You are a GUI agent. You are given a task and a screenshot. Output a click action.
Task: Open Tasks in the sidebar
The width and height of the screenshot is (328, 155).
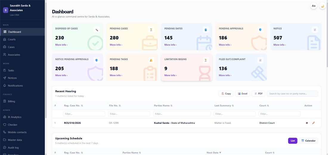click(22, 70)
